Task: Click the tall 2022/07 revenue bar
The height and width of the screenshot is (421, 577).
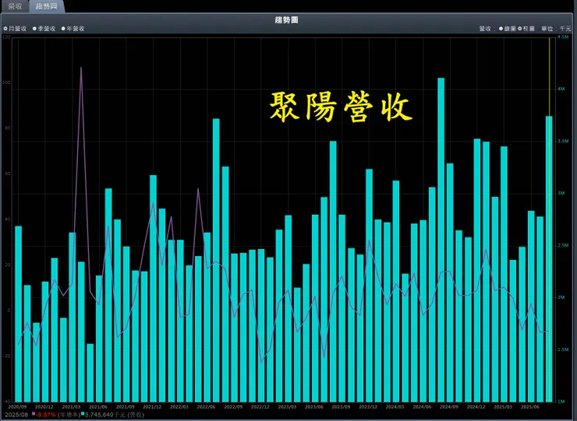Action: (216, 260)
